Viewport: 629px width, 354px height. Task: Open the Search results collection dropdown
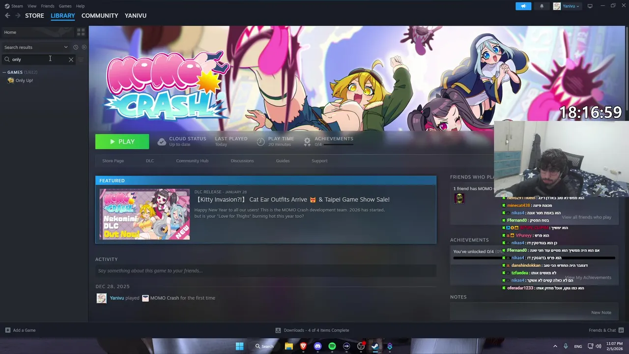click(66, 47)
